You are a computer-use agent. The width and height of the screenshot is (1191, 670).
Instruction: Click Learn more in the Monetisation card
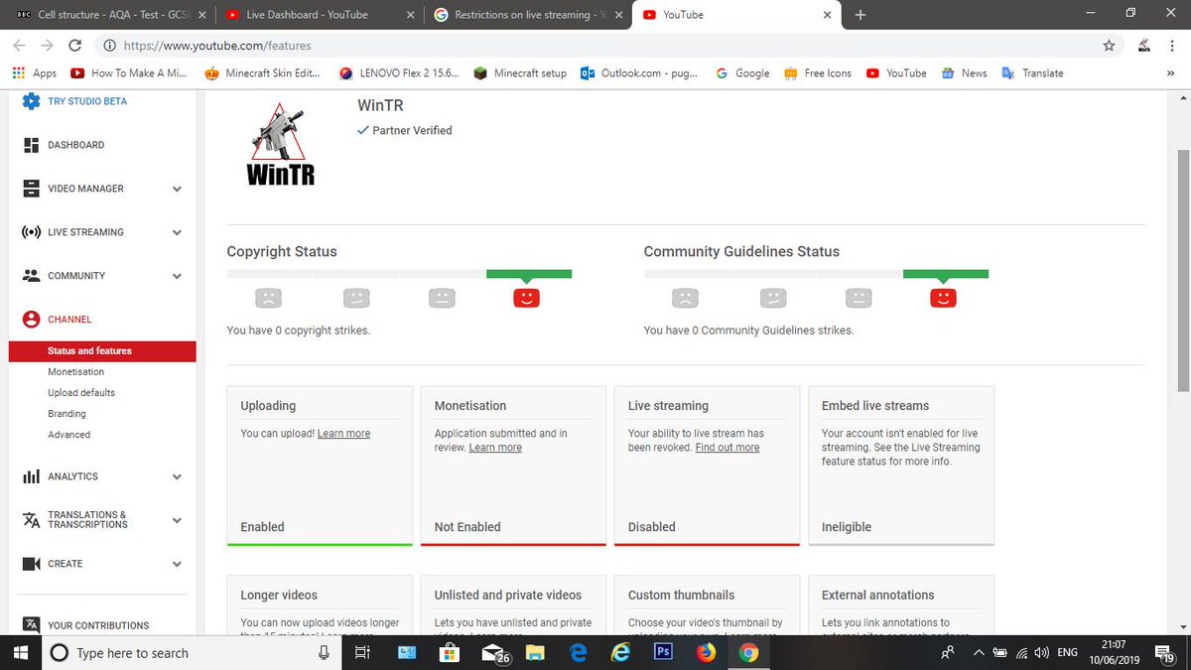pos(495,448)
